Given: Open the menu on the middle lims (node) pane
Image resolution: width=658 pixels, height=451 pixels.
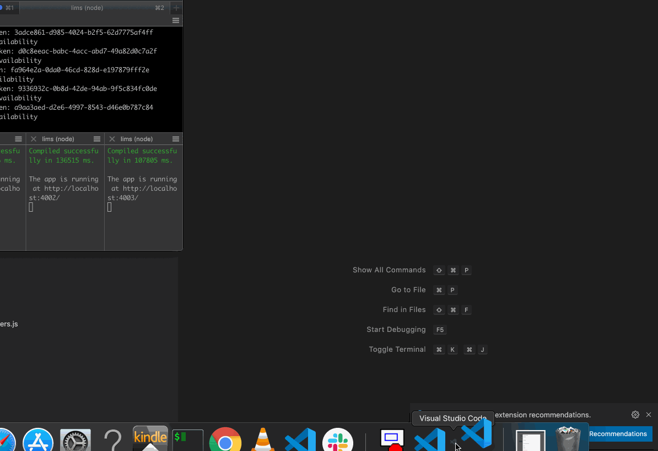Looking at the screenshot, I should [x=97, y=138].
